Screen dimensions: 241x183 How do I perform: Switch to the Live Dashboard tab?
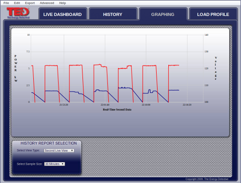[x=63, y=14]
